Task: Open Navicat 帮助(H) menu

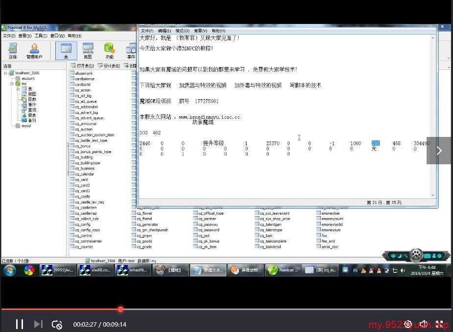Action: [74, 36]
